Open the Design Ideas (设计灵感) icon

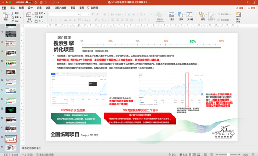point(238,15)
